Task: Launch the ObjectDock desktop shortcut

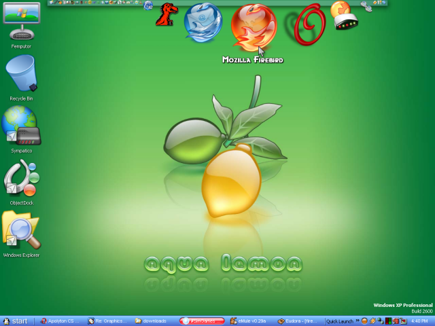Action: tap(21, 180)
